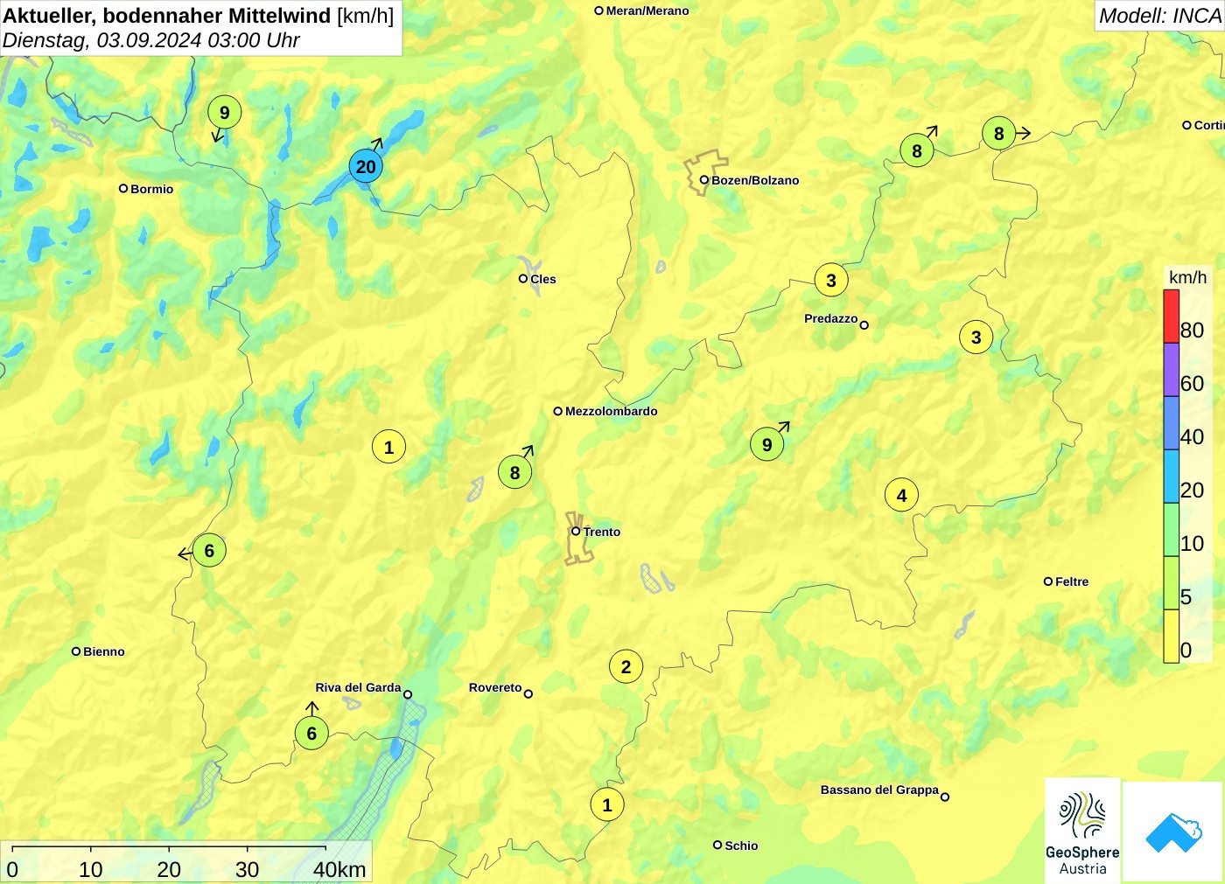Viewport: 1225px width, 884px height.
Task: Select the 9 wind marker north of Bormio
Action: point(224,112)
